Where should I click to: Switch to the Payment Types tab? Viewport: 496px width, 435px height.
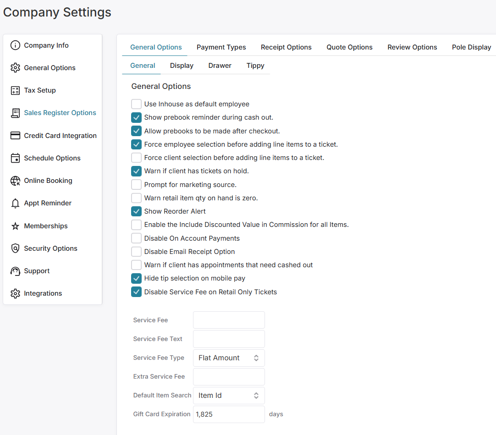pyautogui.click(x=221, y=47)
